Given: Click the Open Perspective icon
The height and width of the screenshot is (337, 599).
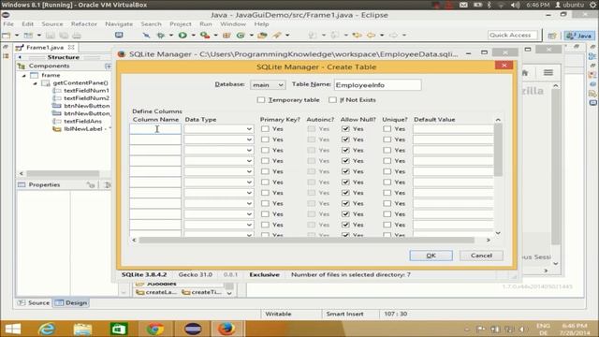Looking at the screenshot, I should tap(552, 36).
